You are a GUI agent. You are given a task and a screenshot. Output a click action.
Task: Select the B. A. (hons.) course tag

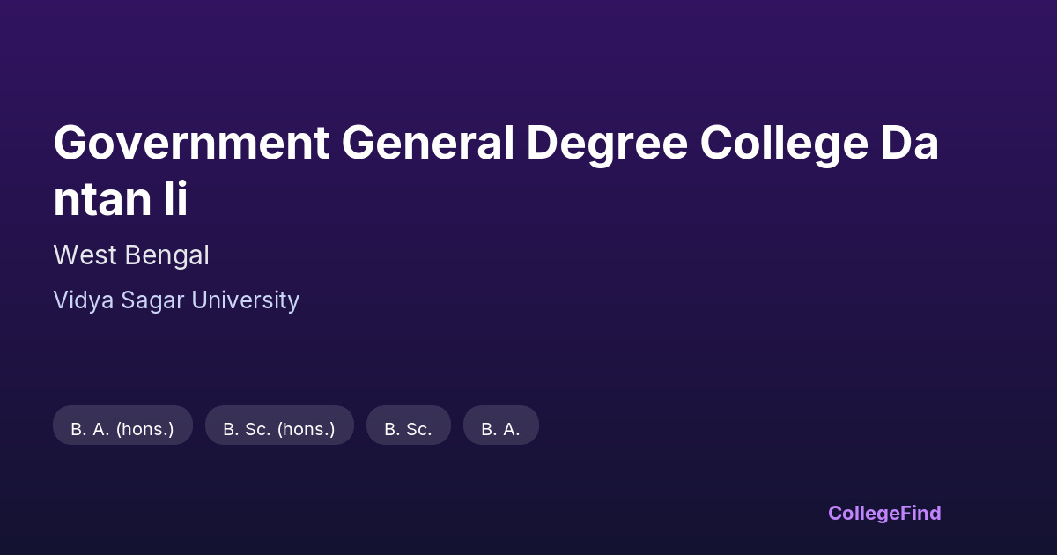click(122, 429)
